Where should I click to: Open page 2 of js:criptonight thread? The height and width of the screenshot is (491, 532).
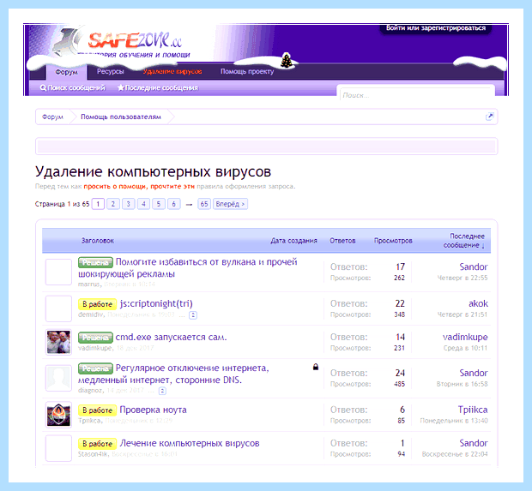coord(193,315)
